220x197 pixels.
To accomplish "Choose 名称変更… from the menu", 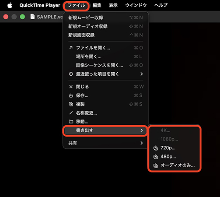I will click(x=106, y=113).
